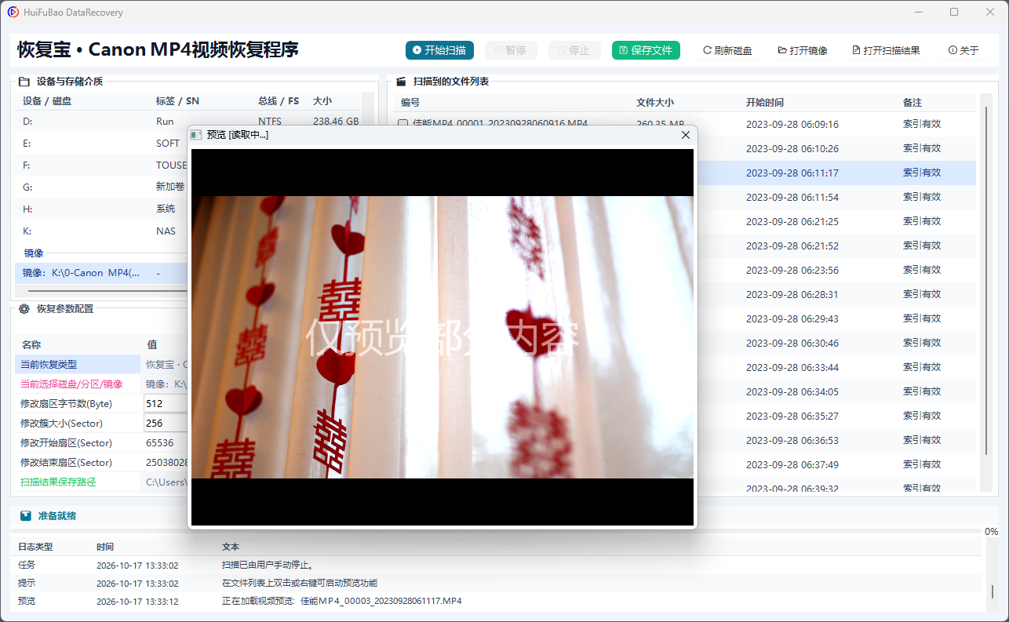Select drive K: labeled NAS
This screenshot has width=1009, height=622.
[x=102, y=231]
